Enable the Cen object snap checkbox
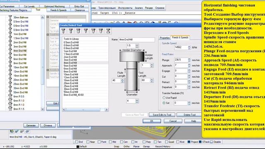265x149 pixels. (x=121, y=142)
